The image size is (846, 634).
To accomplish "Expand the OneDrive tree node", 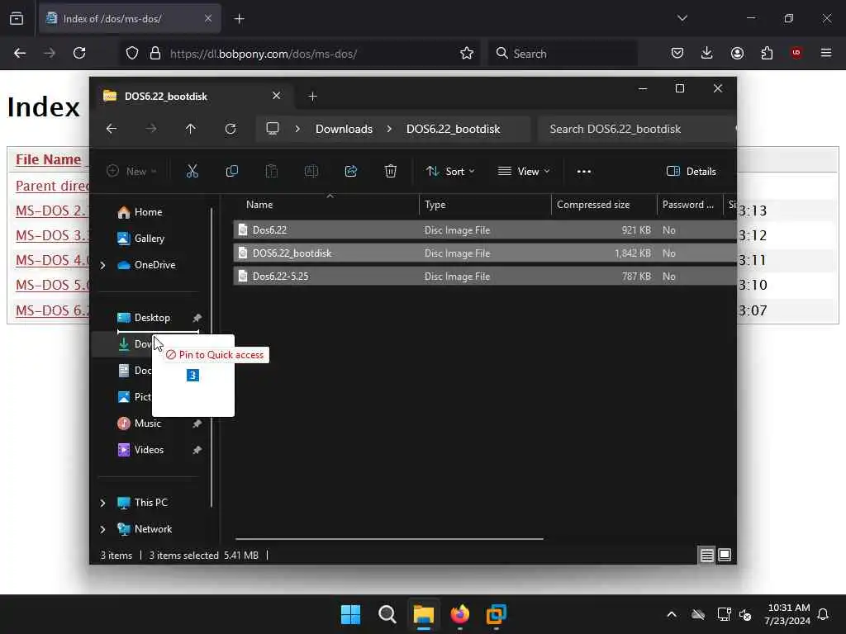I will click(x=103, y=265).
